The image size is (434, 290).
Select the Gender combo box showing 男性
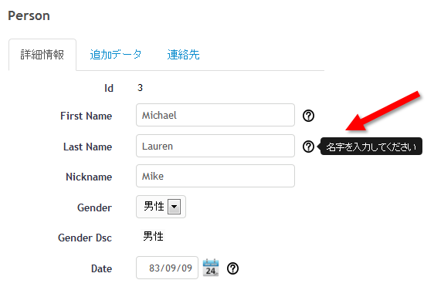(x=161, y=207)
